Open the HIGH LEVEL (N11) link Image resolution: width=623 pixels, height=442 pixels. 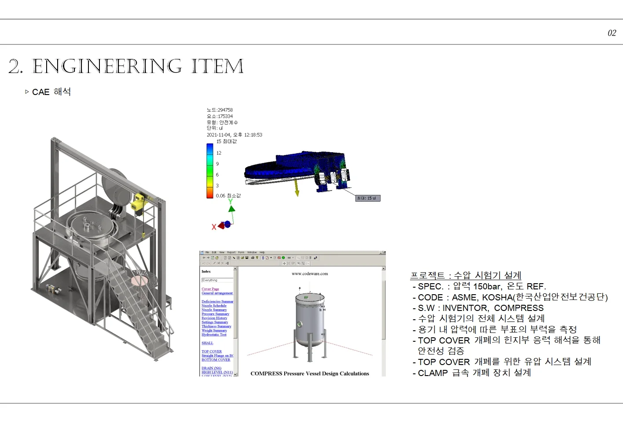coord(217,372)
